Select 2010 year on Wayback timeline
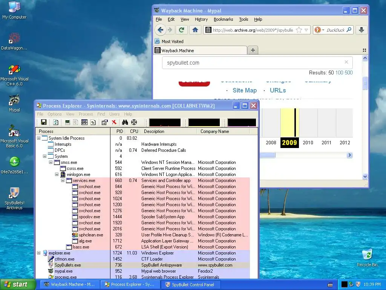Screen dimensions: 386x290 pos(308,143)
